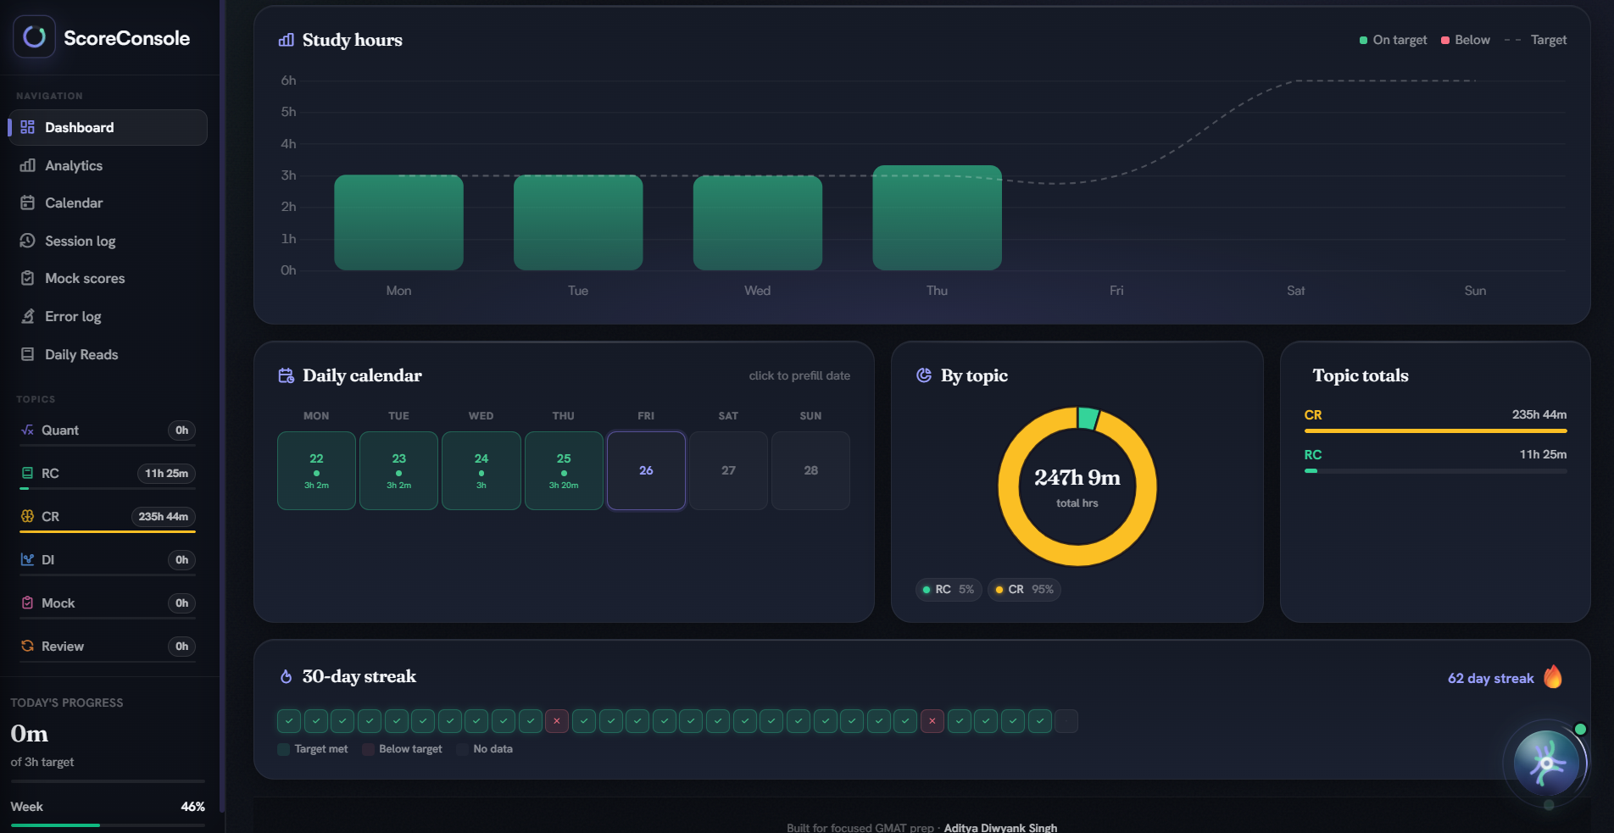Click the Mock scores clipboard icon
Viewport: 1614px width, 833px height.
(27, 278)
